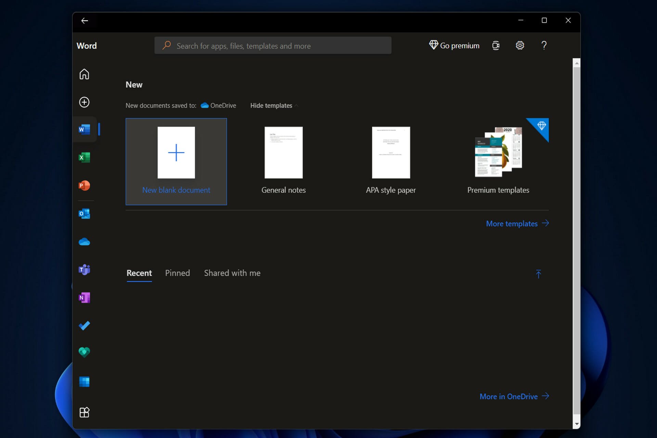Toggle the connected devices icon
The width and height of the screenshot is (657, 438).
pyautogui.click(x=496, y=46)
